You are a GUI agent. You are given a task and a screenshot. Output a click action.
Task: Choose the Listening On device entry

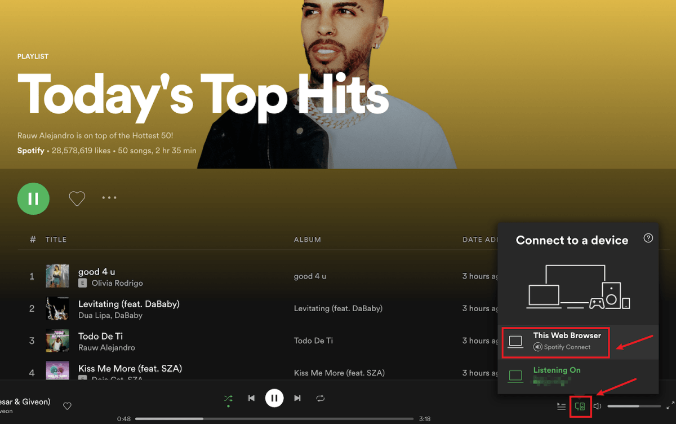(555, 375)
